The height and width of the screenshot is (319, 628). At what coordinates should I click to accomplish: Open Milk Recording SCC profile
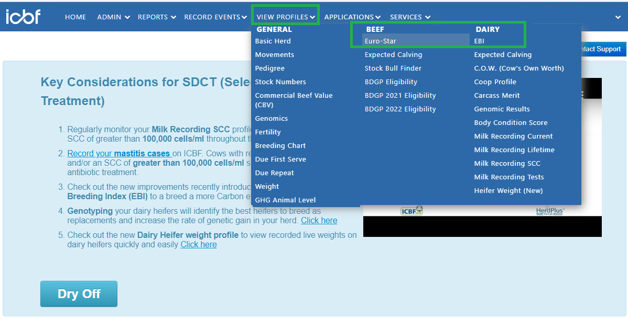click(507, 163)
